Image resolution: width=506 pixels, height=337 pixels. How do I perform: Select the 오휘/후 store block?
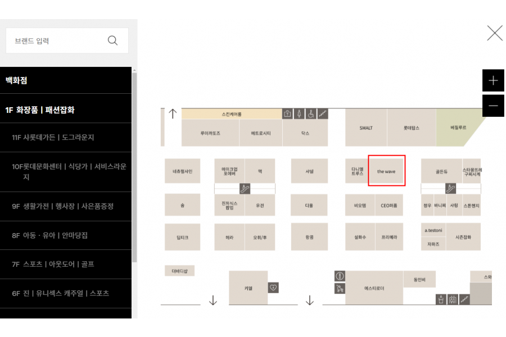pyautogui.click(x=260, y=237)
